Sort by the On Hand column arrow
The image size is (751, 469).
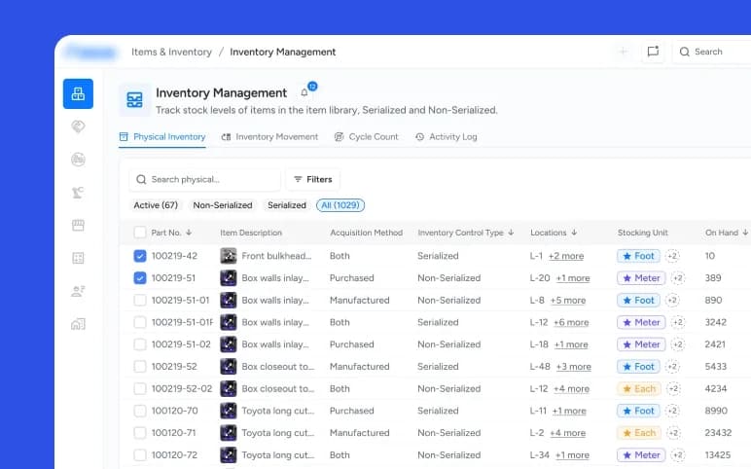(x=745, y=233)
